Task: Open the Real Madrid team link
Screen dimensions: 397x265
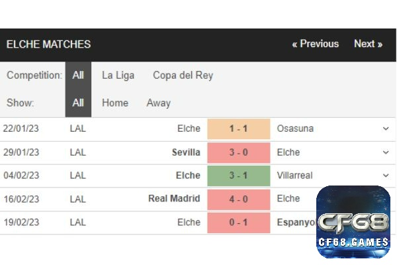Action: [174, 199]
